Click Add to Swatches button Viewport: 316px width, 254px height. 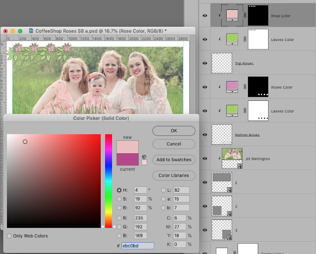(174, 160)
